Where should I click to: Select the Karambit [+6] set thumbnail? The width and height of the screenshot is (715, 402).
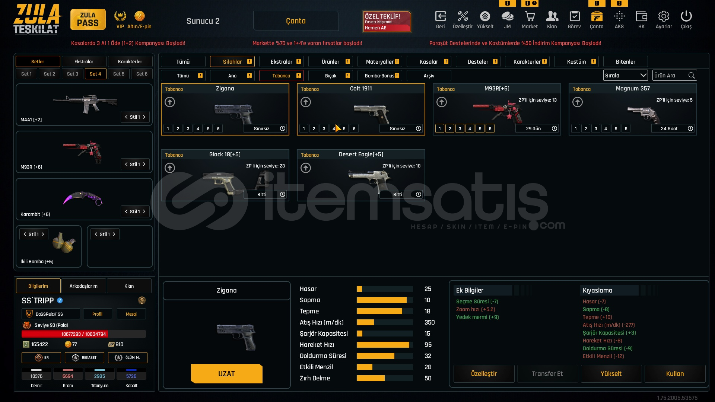pyautogui.click(x=83, y=199)
